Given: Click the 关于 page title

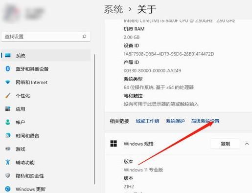Looking at the screenshot, I should point(147,9).
